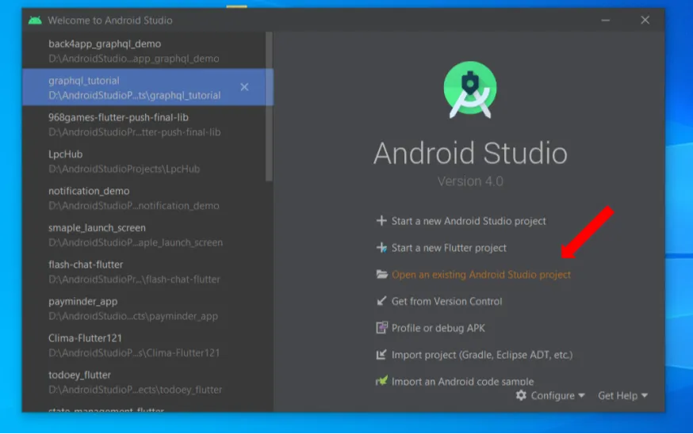Viewport: 693px width, 434px height.
Task: Click the Configure gear icon
Action: coord(521,395)
